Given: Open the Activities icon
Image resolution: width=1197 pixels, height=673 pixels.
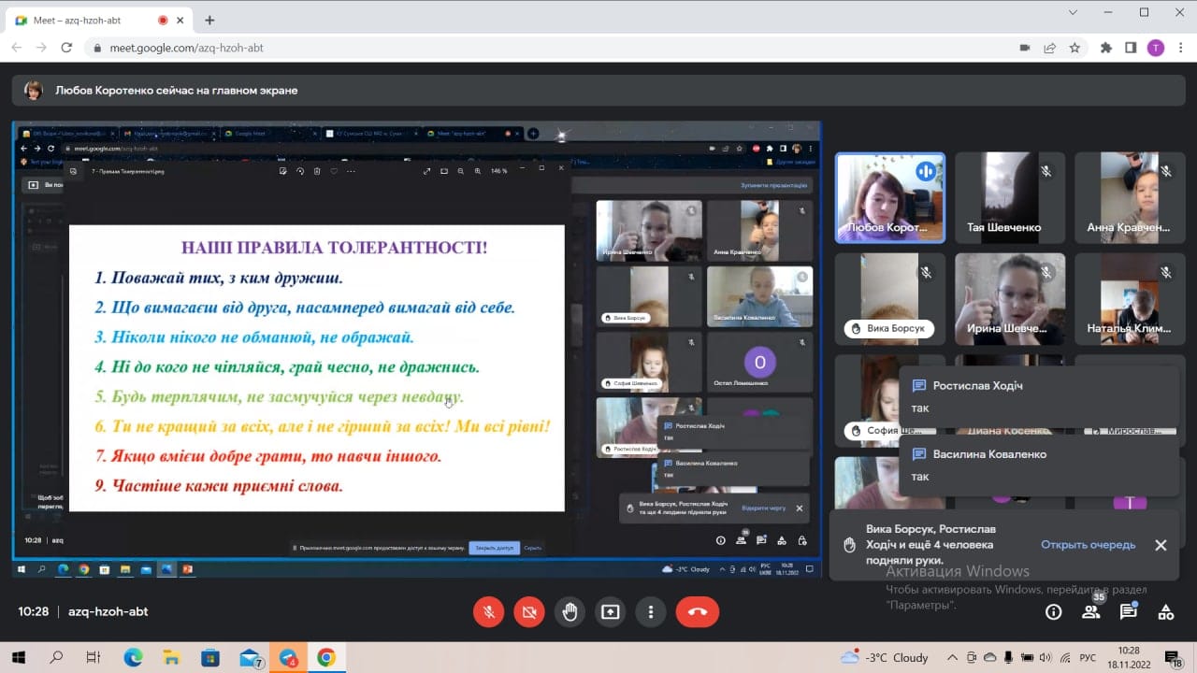Looking at the screenshot, I should pos(1165,612).
